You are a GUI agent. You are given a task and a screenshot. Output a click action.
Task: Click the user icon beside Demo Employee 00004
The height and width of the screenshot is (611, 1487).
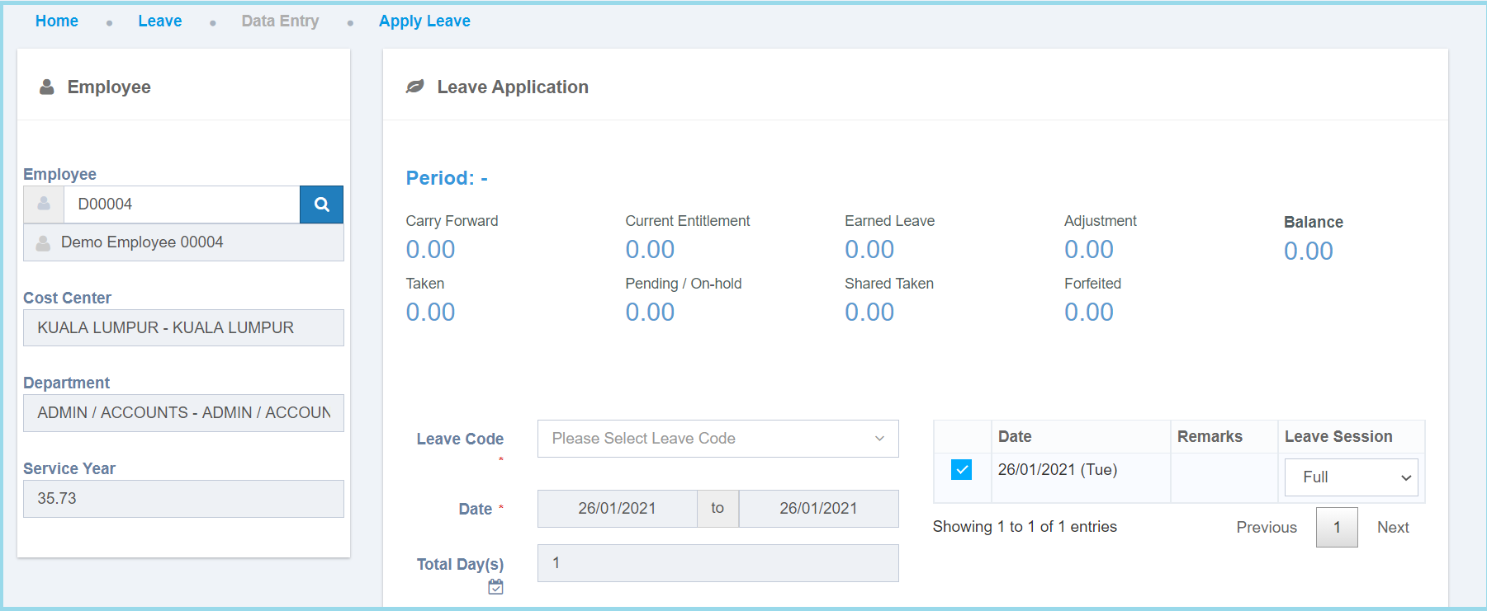pyautogui.click(x=43, y=242)
